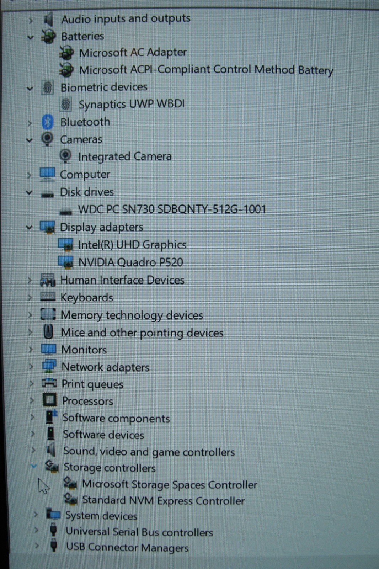Click the System devices label
The image size is (379, 569).
(x=101, y=516)
